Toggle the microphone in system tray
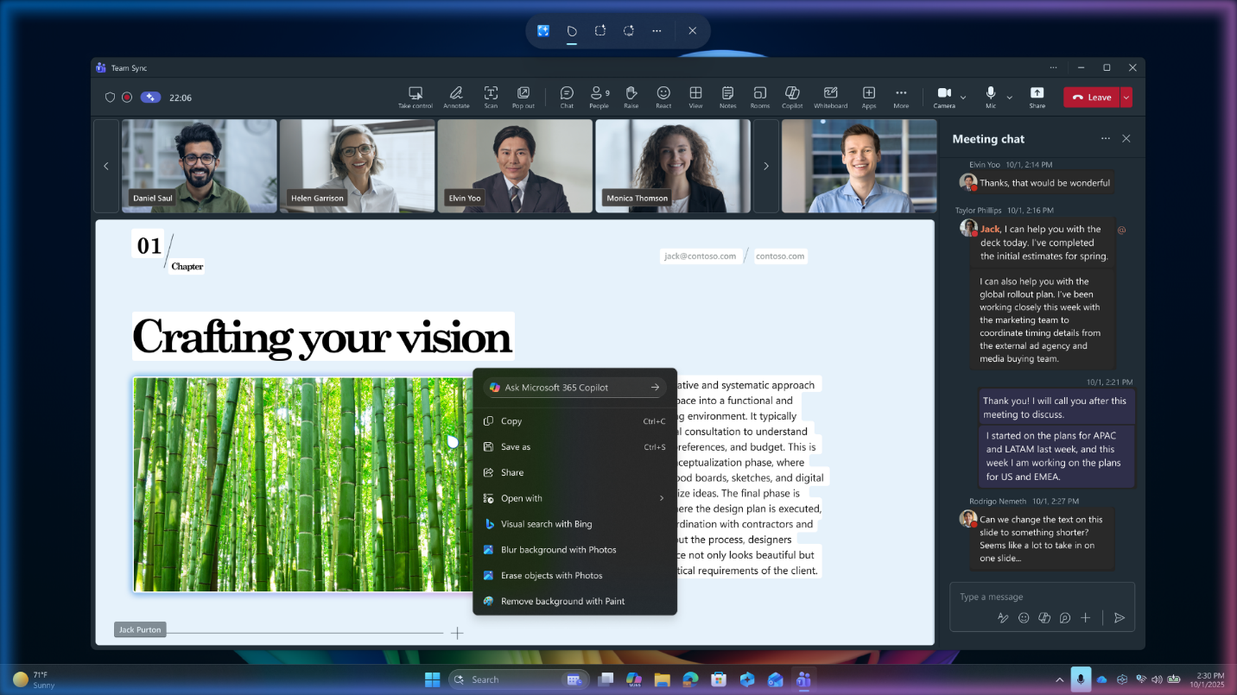The image size is (1237, 695). pyautogui.click(x=1080, y=679)
